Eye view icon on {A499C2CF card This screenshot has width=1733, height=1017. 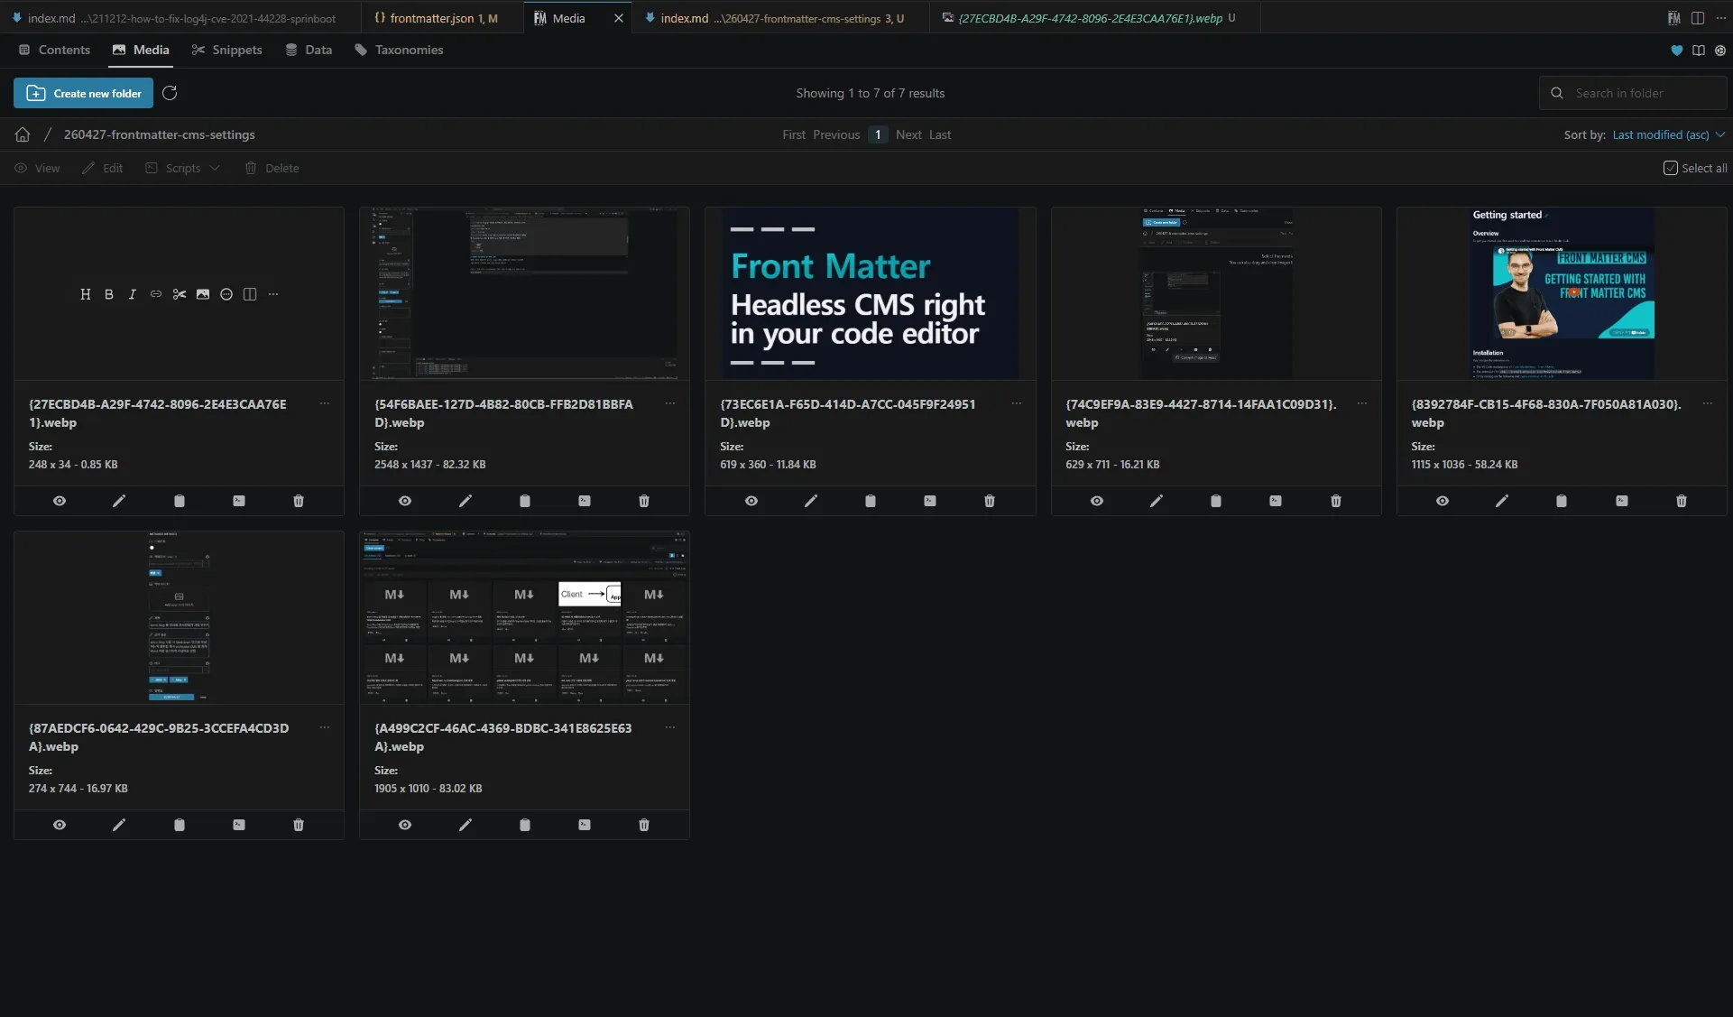(405, 825)
